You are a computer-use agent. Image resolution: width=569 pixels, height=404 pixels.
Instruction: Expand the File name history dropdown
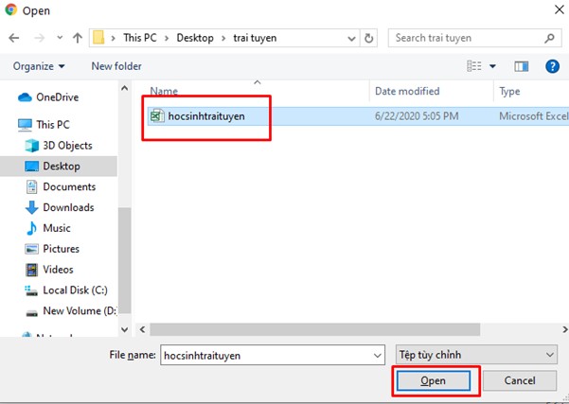376,353
